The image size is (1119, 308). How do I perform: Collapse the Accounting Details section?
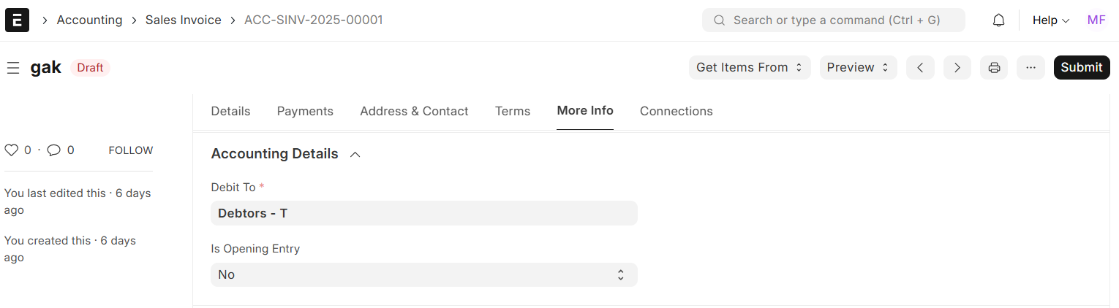(355, 154)
